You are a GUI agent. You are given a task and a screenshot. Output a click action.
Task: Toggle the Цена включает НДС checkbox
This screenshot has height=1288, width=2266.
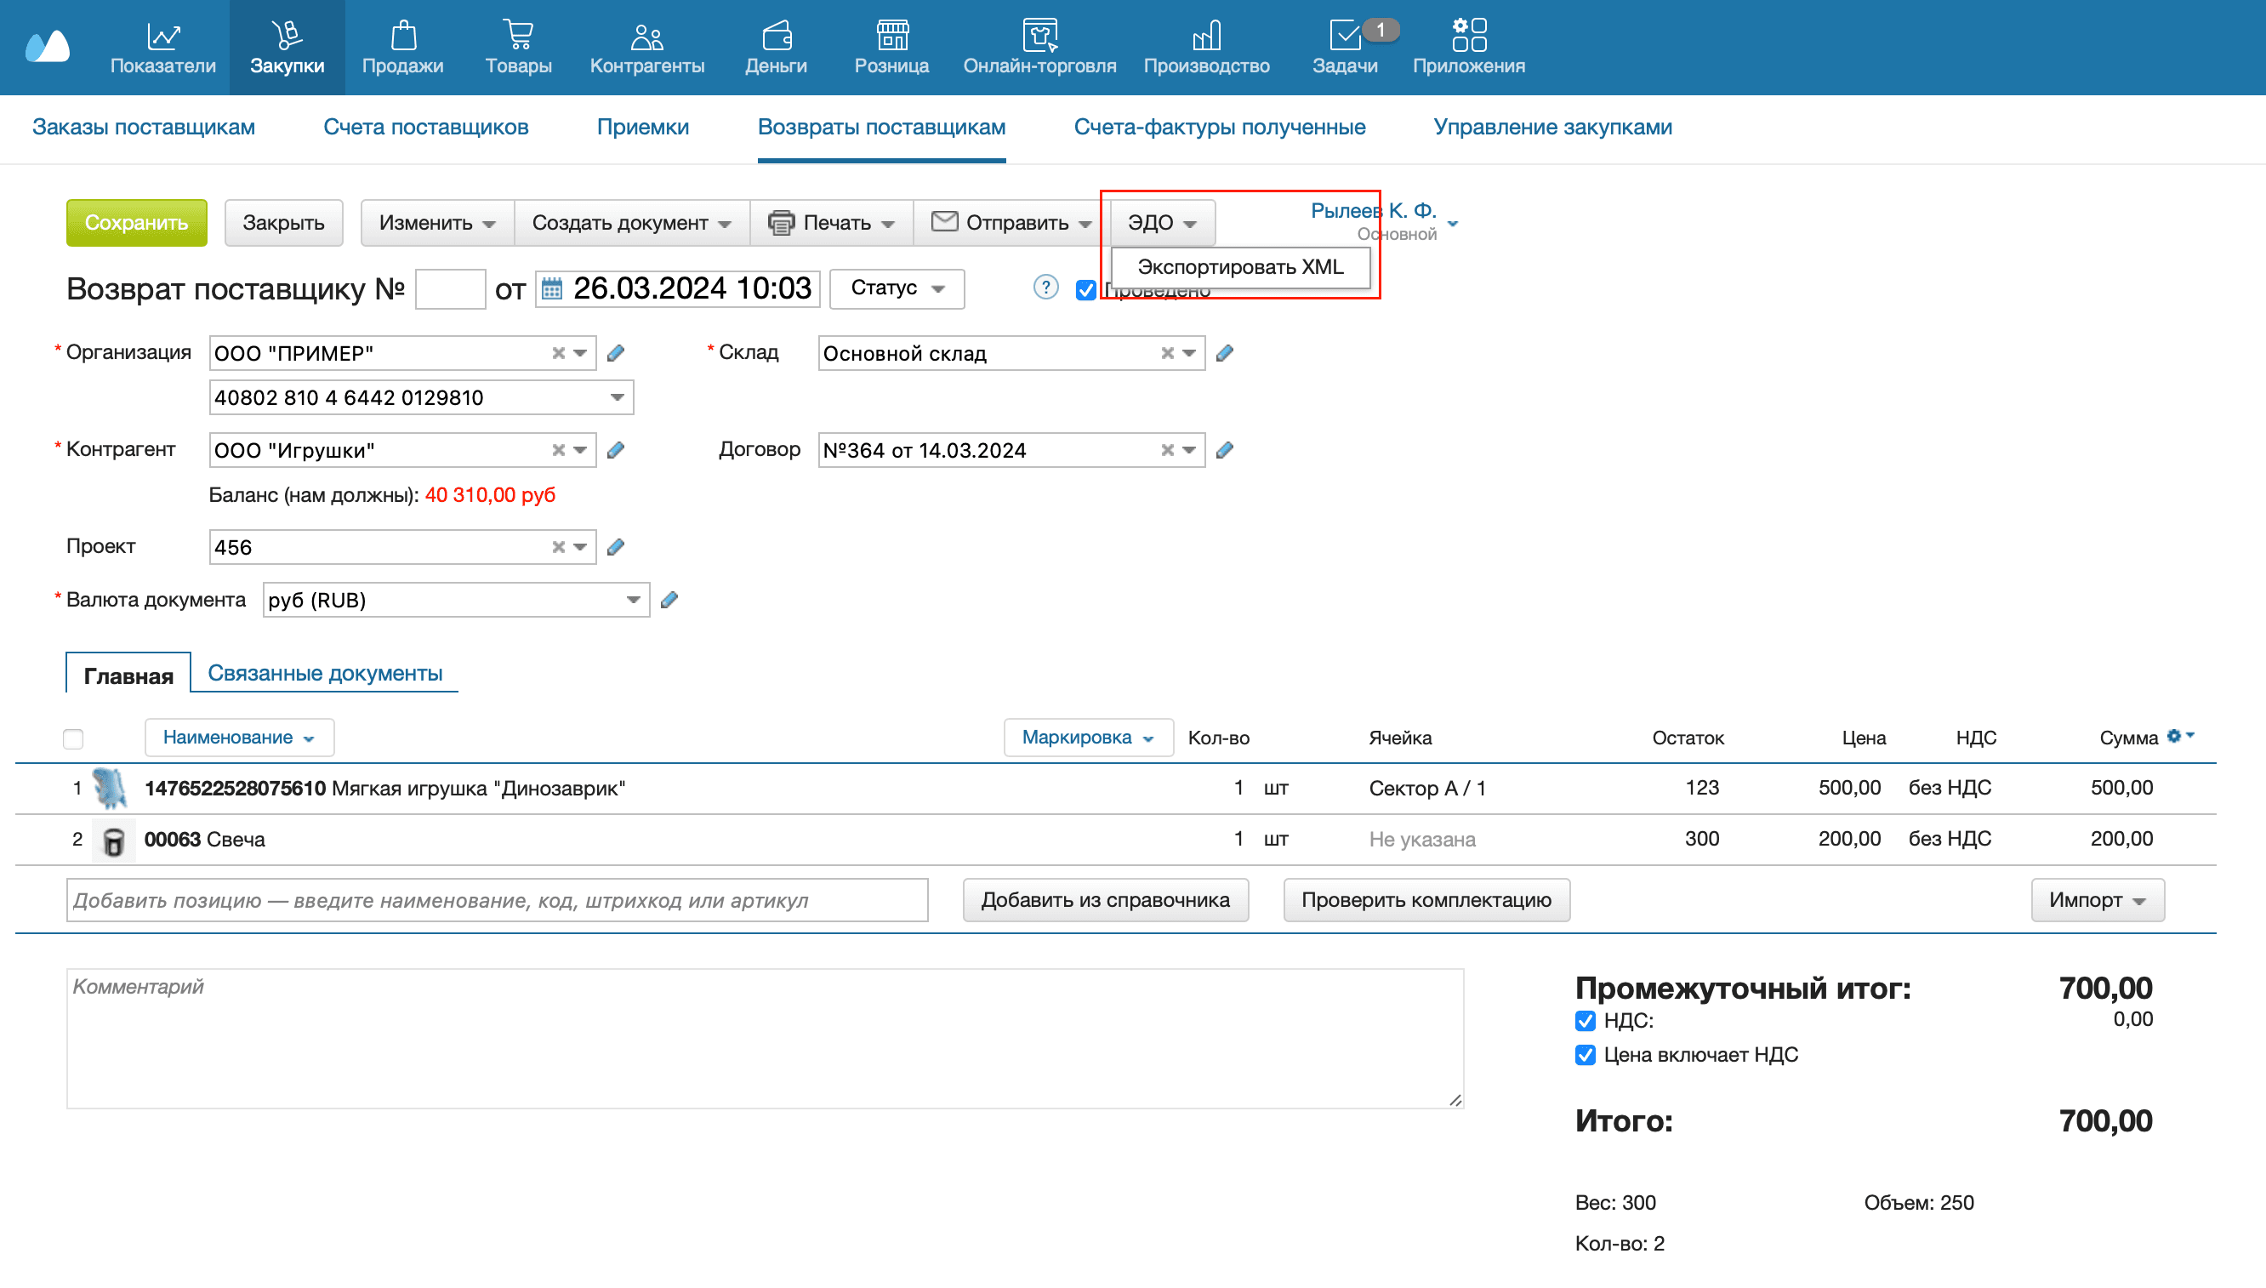coord(1585,1054)
